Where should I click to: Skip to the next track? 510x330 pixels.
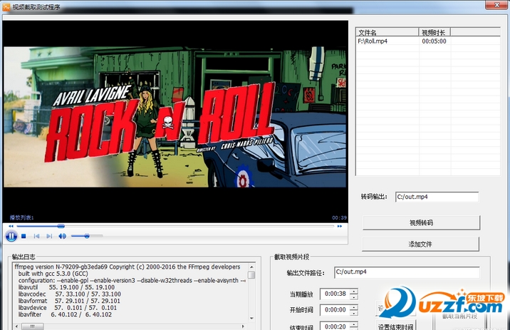[x=49, y=236]
